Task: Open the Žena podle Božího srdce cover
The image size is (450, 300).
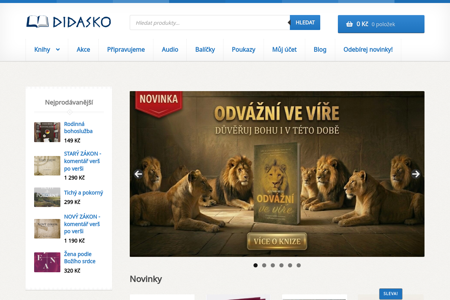Action: tap(47, 262)
